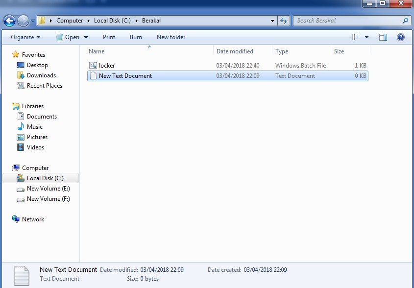Click Print on the command bar
The image size is (414, 288).
tap(109, 37)
